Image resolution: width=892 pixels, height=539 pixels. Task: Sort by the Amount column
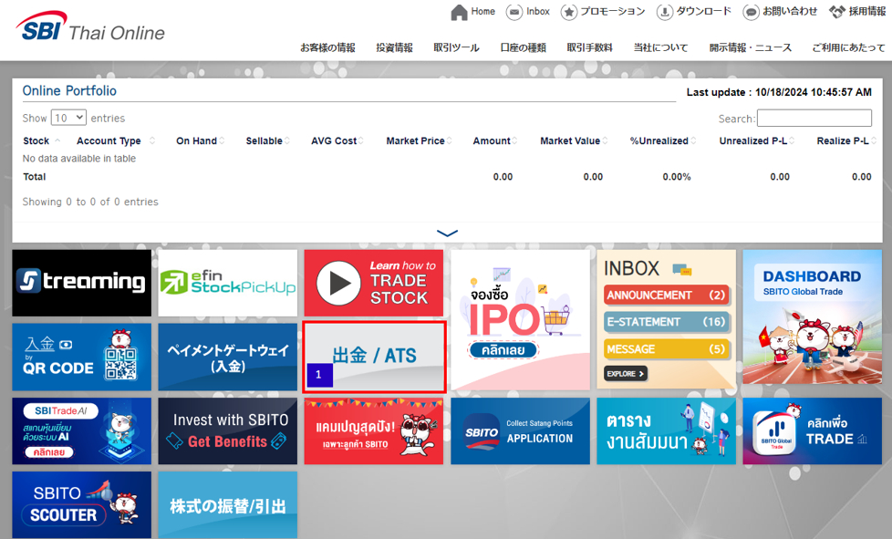[x=495, y=141]
